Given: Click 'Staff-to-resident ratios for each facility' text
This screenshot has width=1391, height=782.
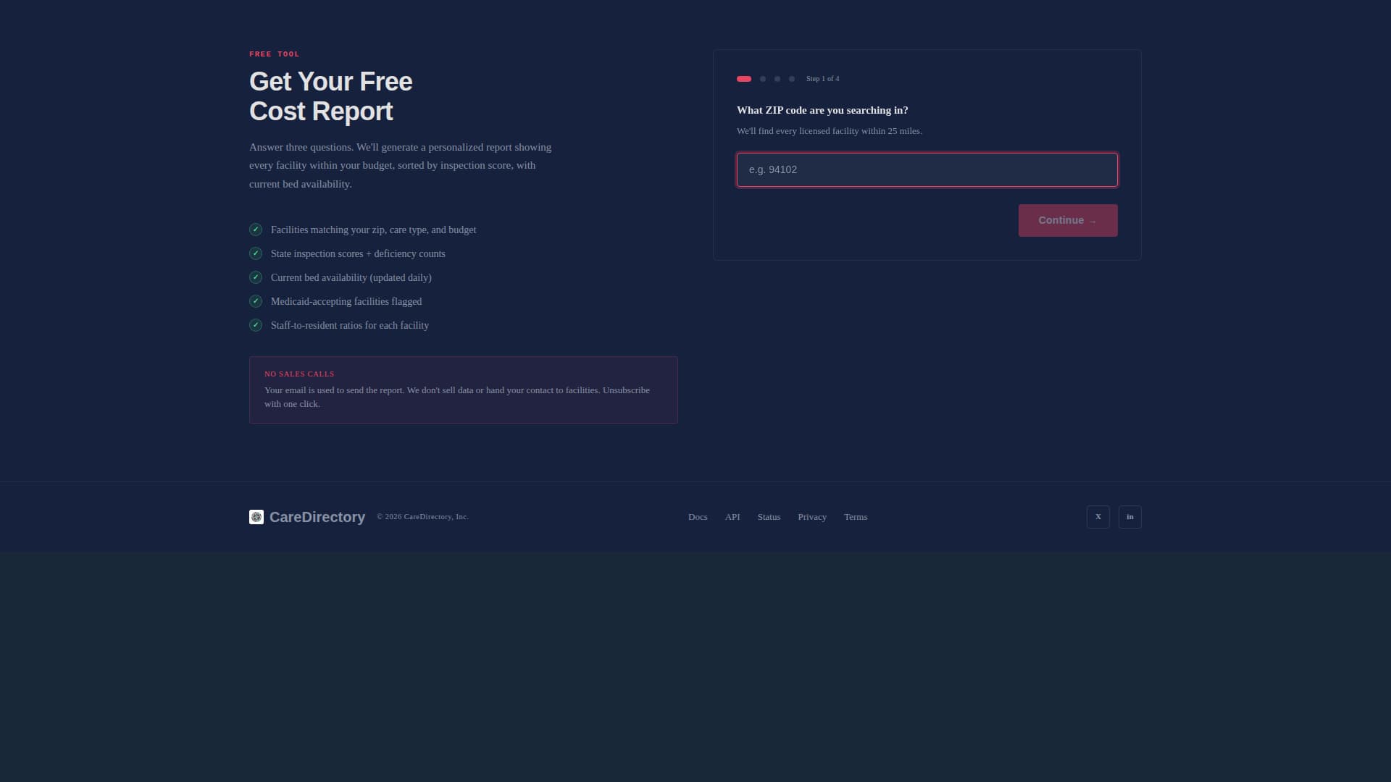Looking at the screenshot, I should point(350,325).
